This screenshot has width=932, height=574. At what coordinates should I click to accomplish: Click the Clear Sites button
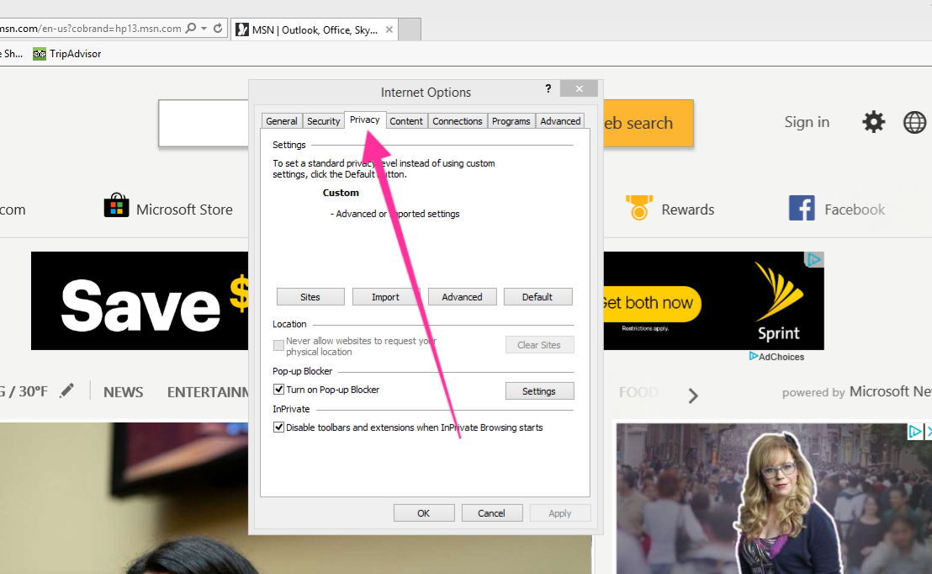(x=539, y=345)
